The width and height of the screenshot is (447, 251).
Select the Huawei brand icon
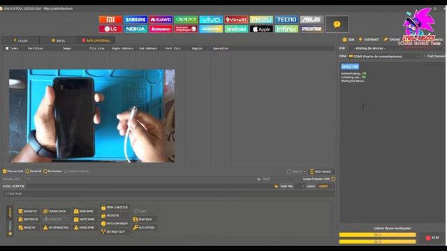point(161,20)
